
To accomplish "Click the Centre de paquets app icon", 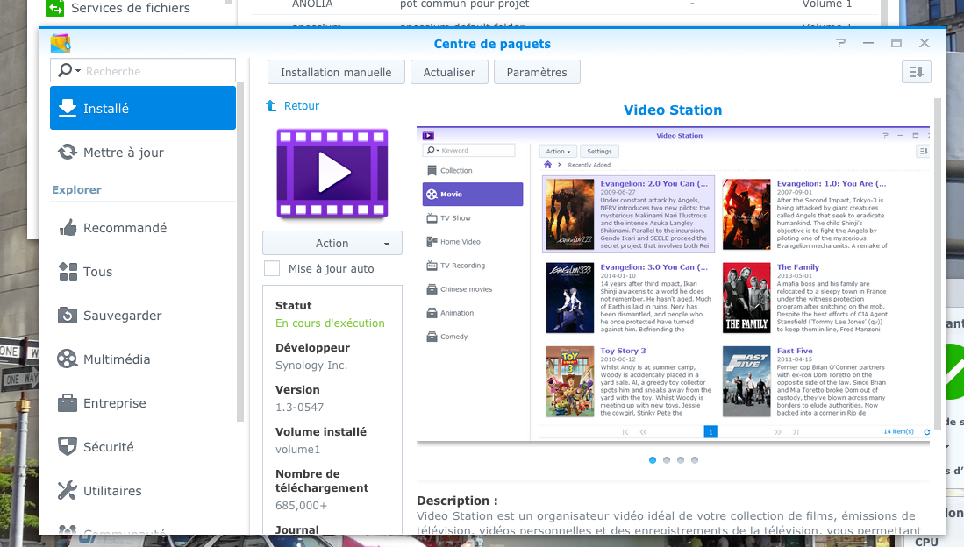I will click(x=61, y=44).
